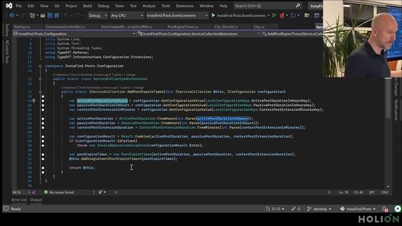This screenshot has width=402, height=226.
Task: Collapse the namespace InstaFind.Posts.Configuration block
Action: pyautogui.click(x=40, y=66)
